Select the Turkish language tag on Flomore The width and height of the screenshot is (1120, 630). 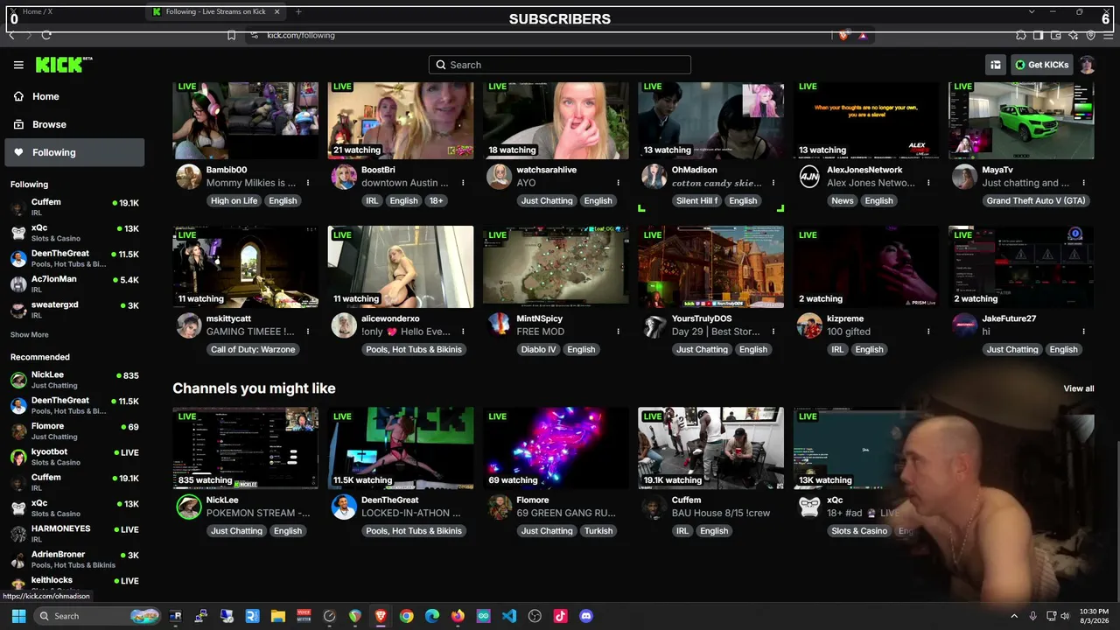pyautogui.click(x=598, y=531)
